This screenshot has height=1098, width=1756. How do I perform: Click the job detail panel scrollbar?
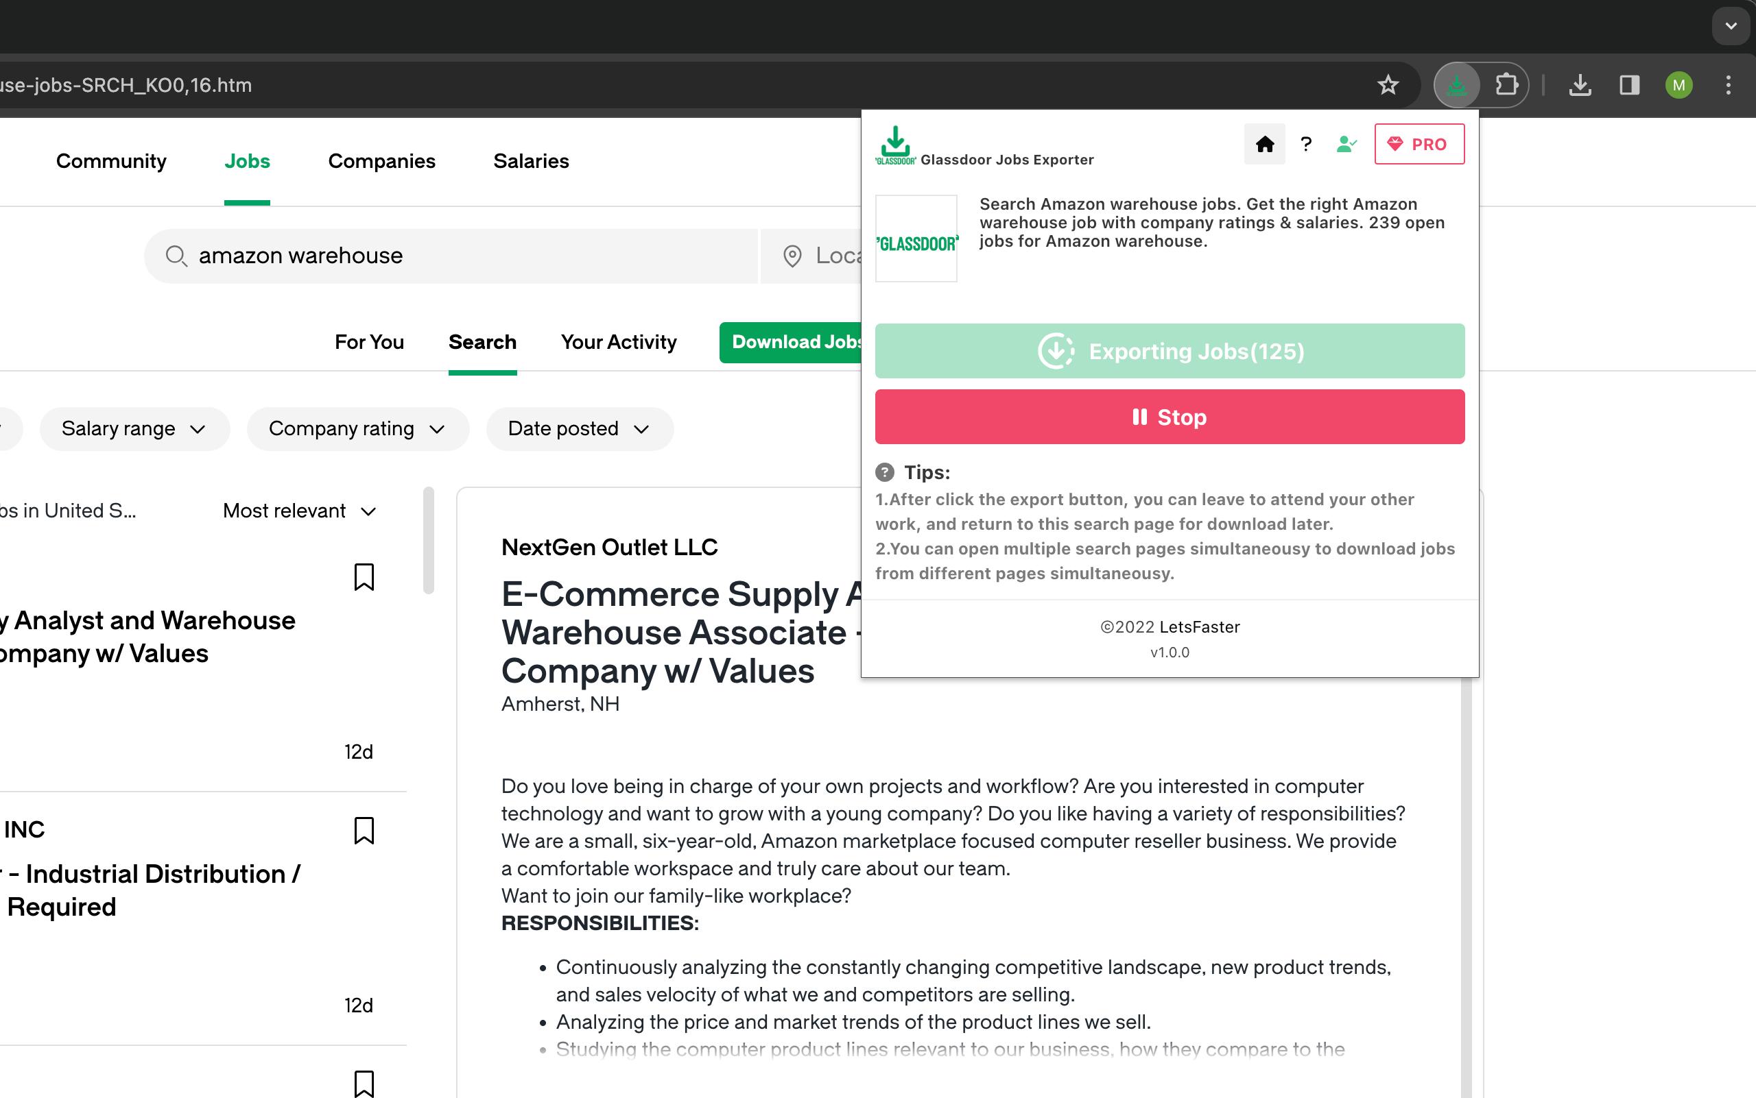[1466, 888]
